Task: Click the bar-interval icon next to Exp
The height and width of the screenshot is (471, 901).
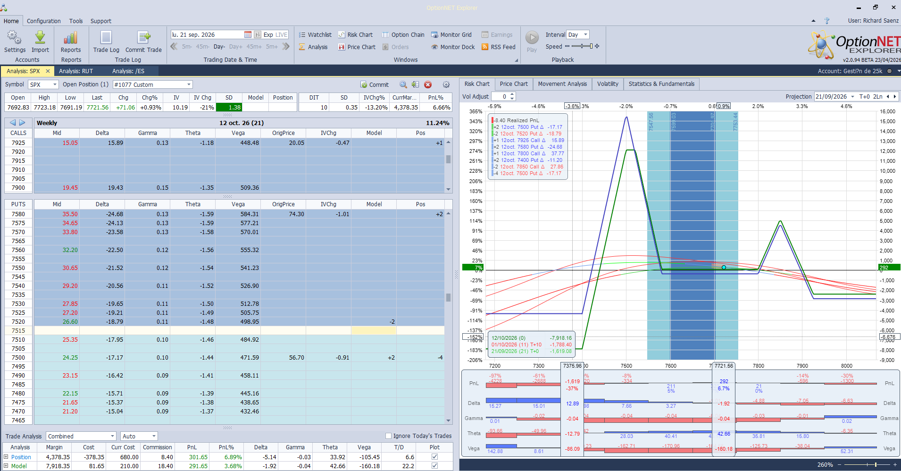Action: point(258,34)
